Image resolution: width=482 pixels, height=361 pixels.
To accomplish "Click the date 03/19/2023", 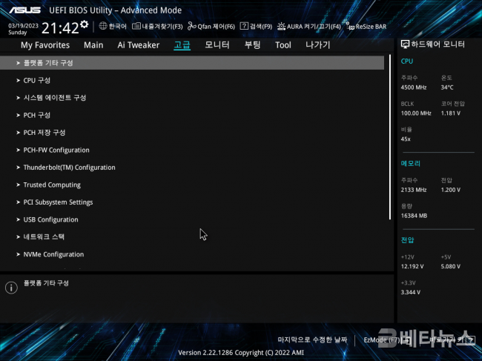I will [x=23, y=26].
